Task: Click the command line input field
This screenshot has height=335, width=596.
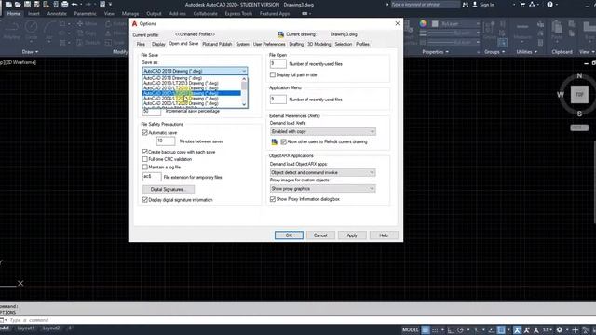Action: (x=300, y=320)
